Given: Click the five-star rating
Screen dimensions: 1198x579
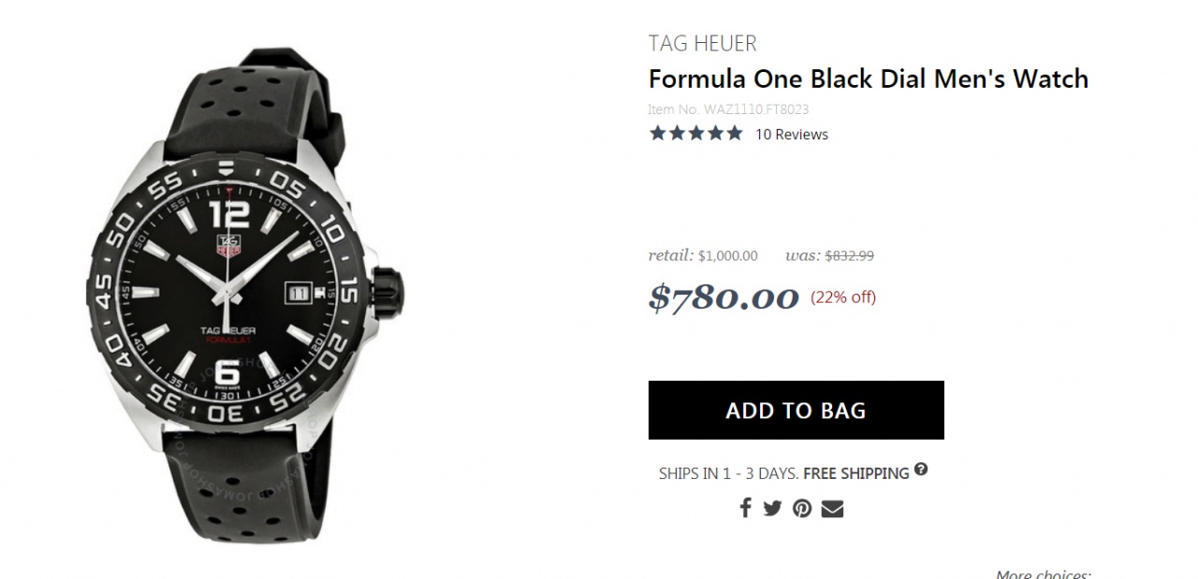Looking at the screenshot, I should (695, 134).
